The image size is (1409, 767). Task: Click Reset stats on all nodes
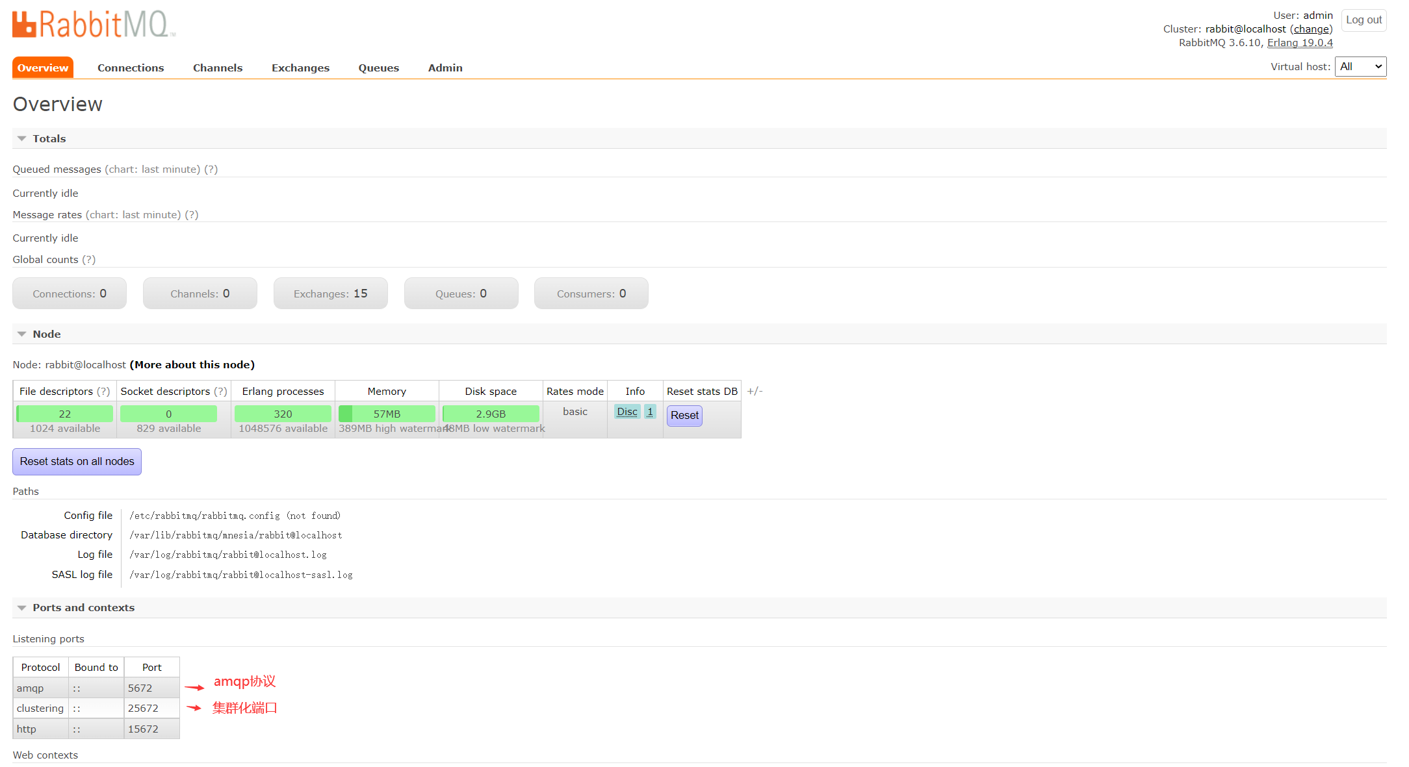tap(77, 462)
